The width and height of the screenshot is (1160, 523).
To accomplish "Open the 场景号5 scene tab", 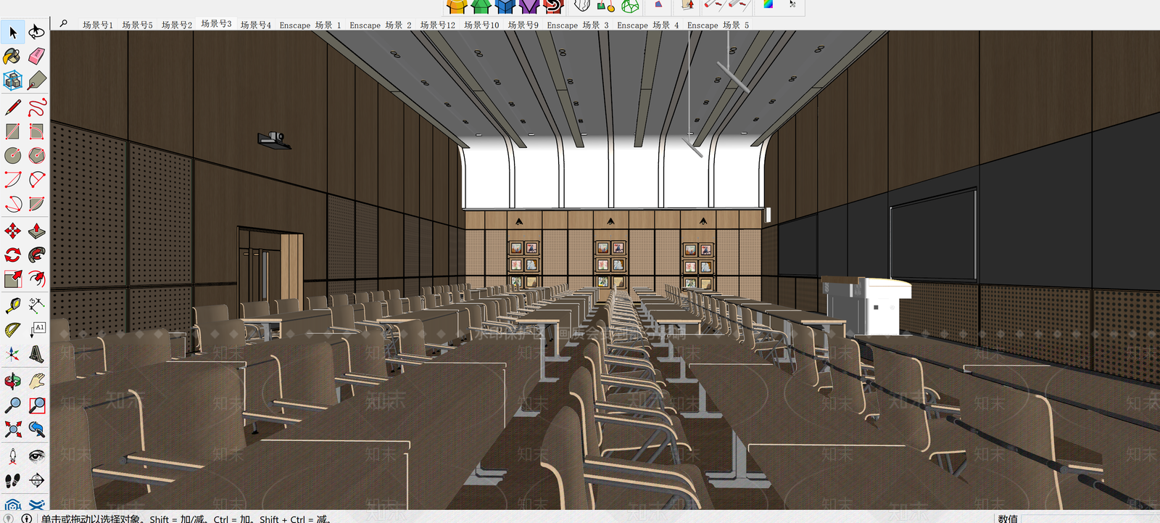I will (x=137, y=25).
